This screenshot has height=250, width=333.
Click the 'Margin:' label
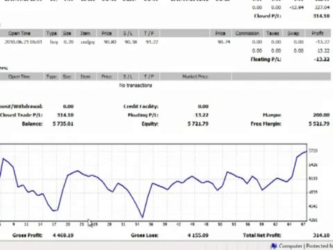click(272, 115)
